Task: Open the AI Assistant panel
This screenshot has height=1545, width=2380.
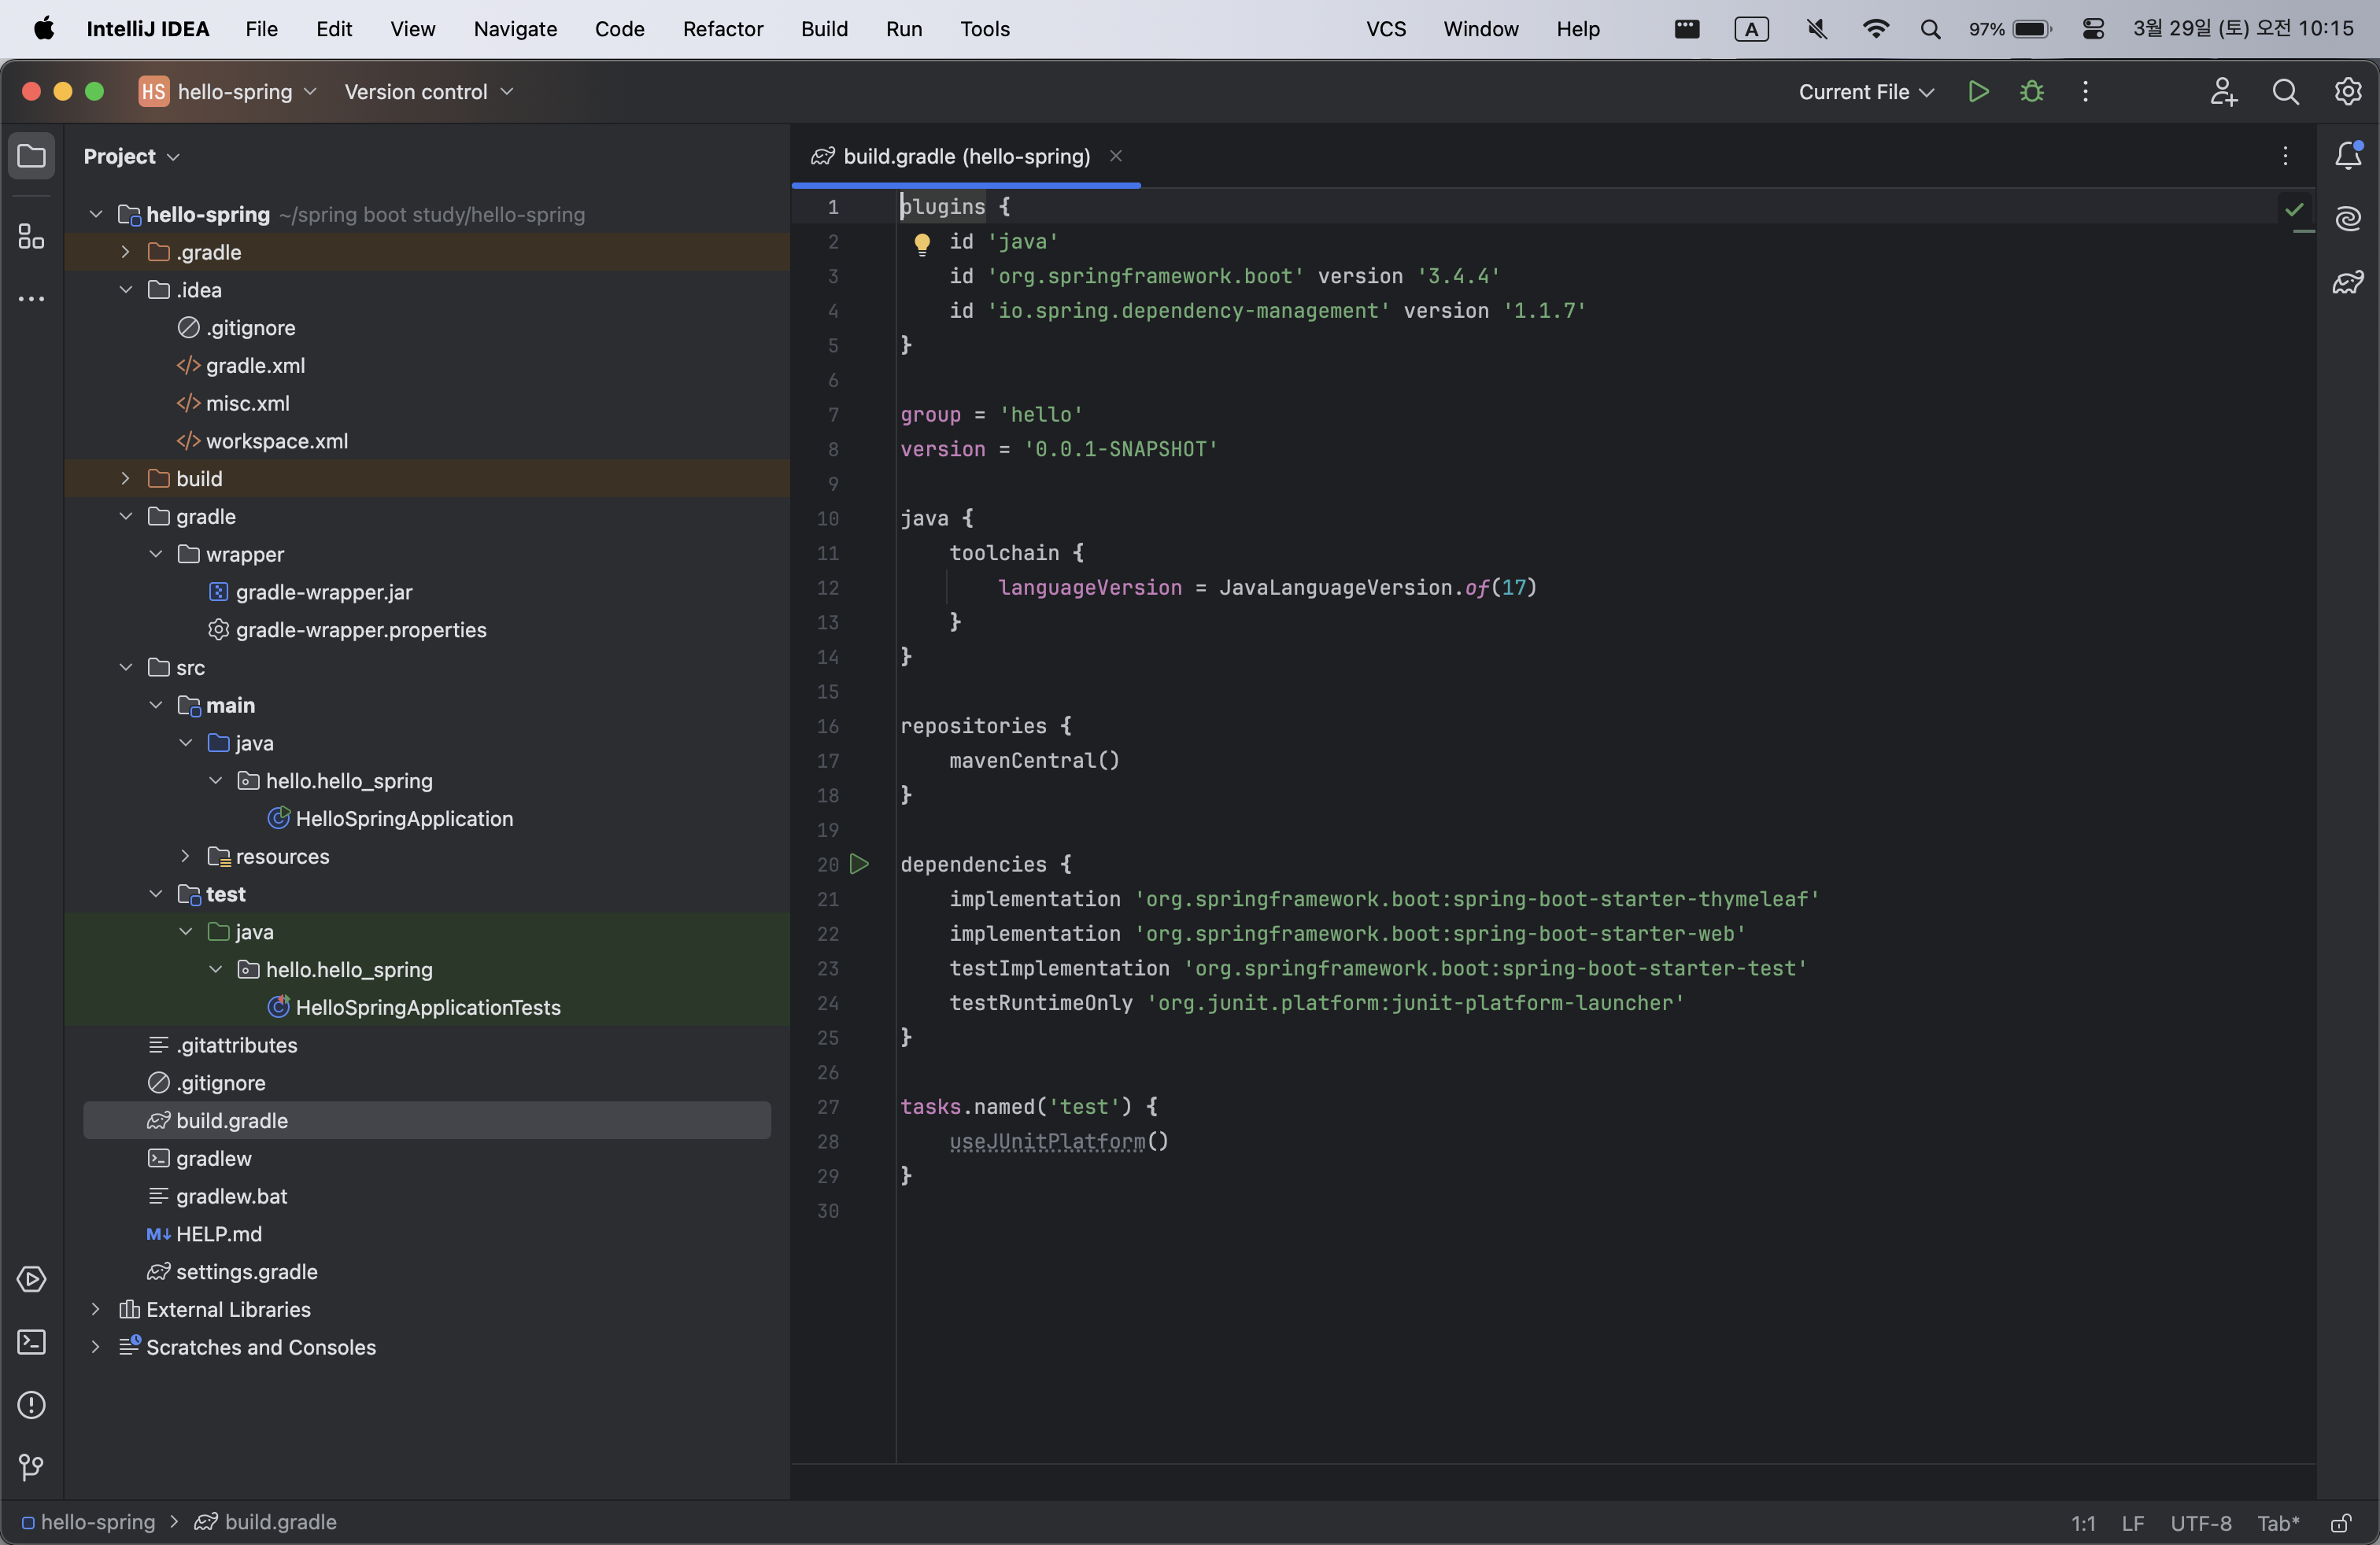Action: 2347,219
